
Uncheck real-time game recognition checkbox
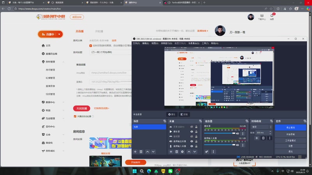click(91, 45)
